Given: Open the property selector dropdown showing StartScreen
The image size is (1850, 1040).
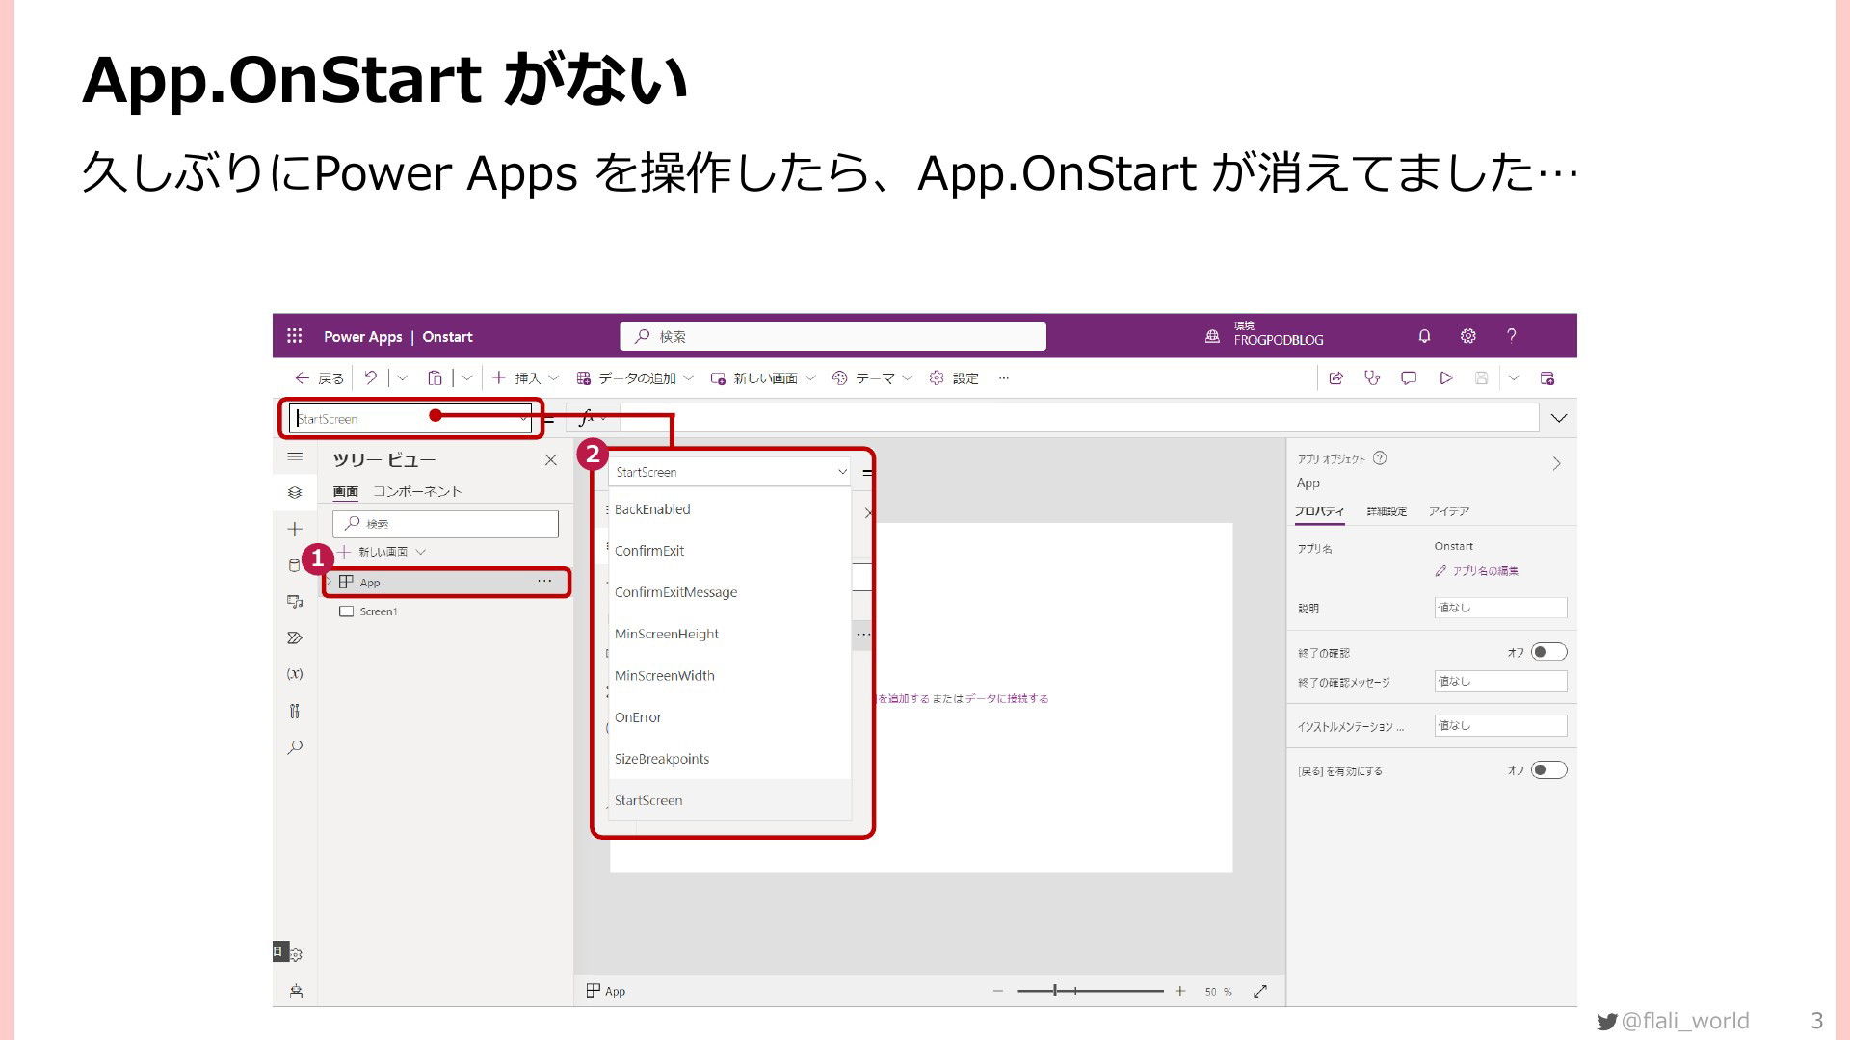Looking at the screenshot, I should pyautogui.click(x=411, y=418).
